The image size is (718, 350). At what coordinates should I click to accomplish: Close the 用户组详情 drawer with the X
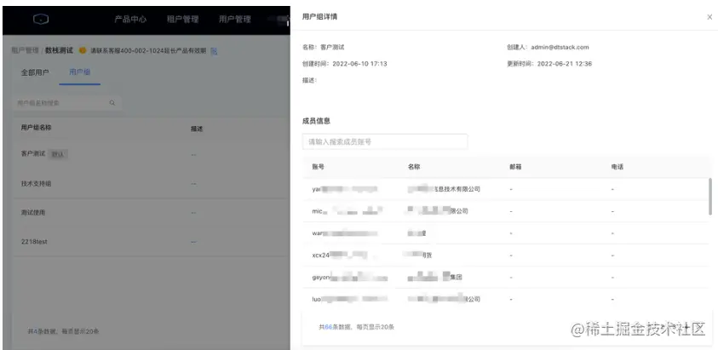[709, 17]
